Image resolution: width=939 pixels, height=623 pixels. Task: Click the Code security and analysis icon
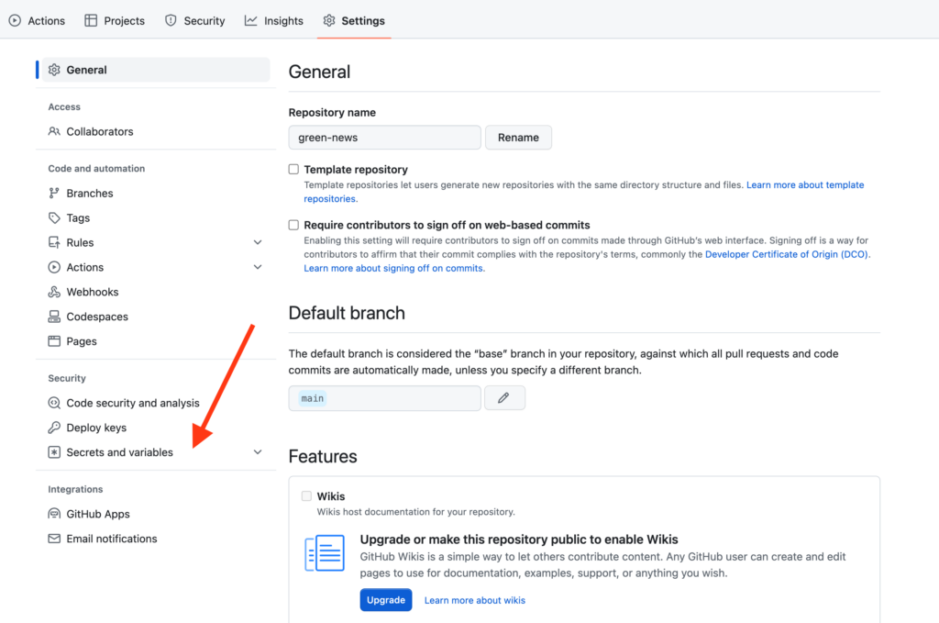(54, 403)
